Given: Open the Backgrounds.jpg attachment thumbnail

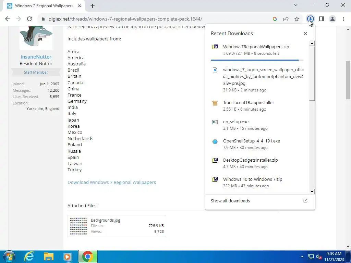Looking at the screenshot, I should point(78,226).
